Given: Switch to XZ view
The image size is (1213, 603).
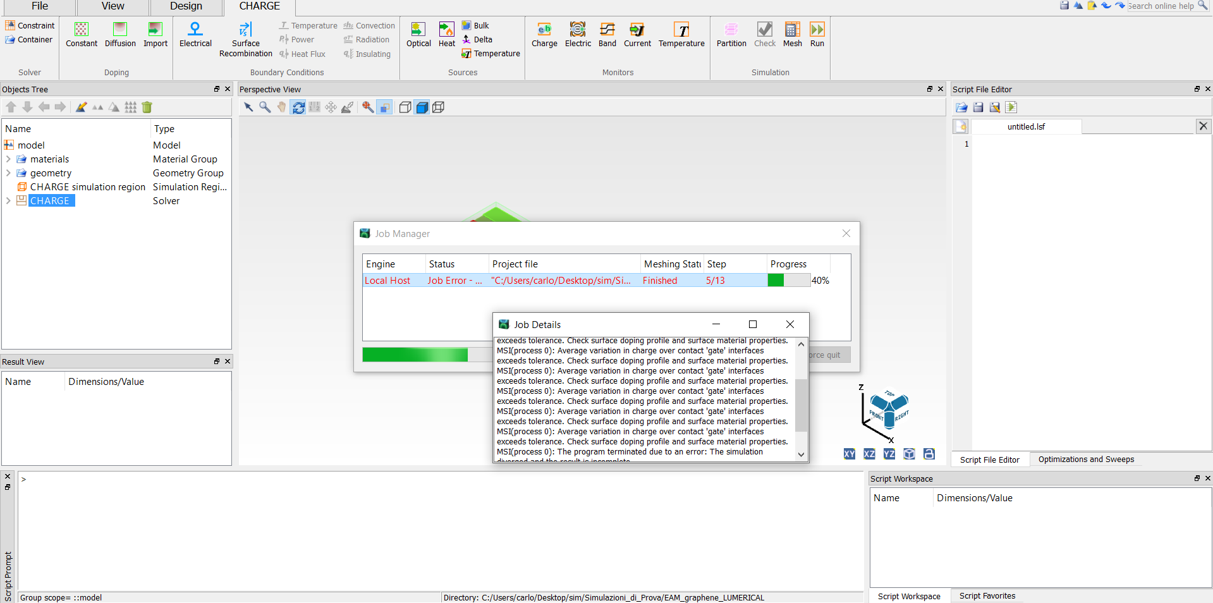Looking at the screenshot, I should [869, 454].
